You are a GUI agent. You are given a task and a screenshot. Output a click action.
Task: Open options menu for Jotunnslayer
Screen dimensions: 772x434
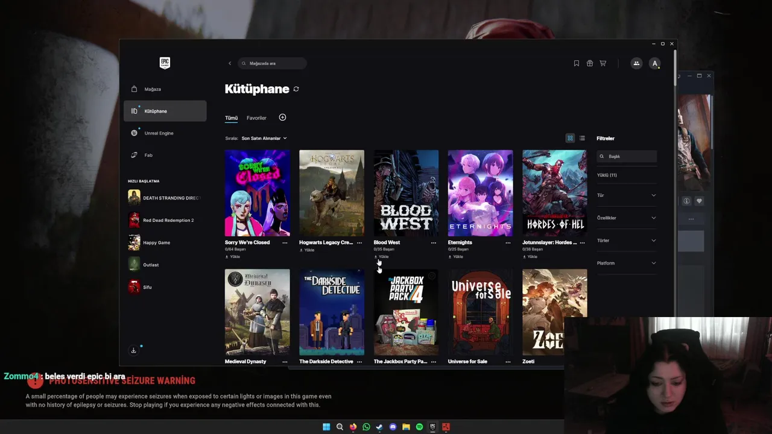point(582,243)
